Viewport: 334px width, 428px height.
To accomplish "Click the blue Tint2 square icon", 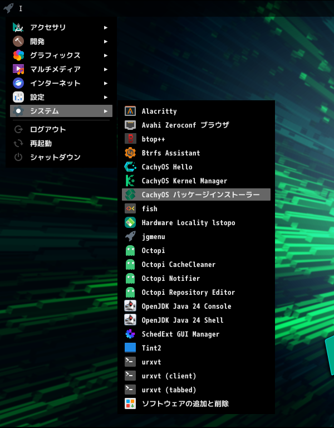I will [130, 348].
